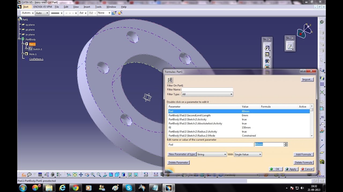Screen dimensions: 343x192
Task: Click the parameter list vertical scrollbar
Action: coord(312,121)
